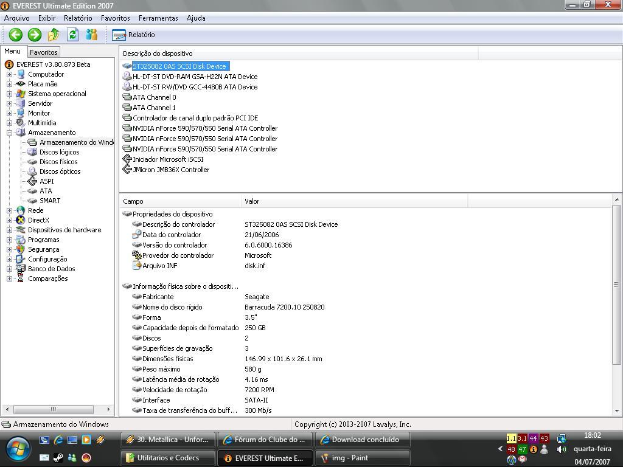Select Discos ópticos in the tree
The height and width of the screenshot is (467, 623).
tap(60, 171)
